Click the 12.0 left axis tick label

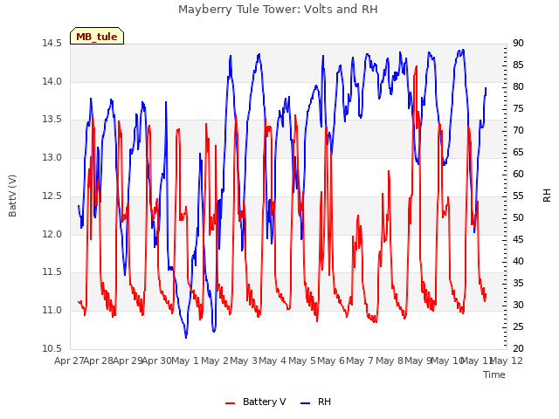pyautogui.click(x=52, y=234)
